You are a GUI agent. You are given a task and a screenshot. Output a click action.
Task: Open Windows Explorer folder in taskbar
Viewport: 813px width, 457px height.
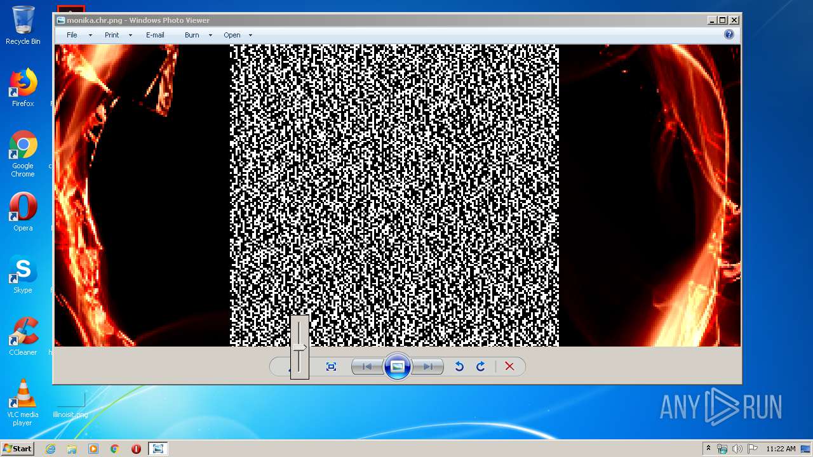[72, 449]
